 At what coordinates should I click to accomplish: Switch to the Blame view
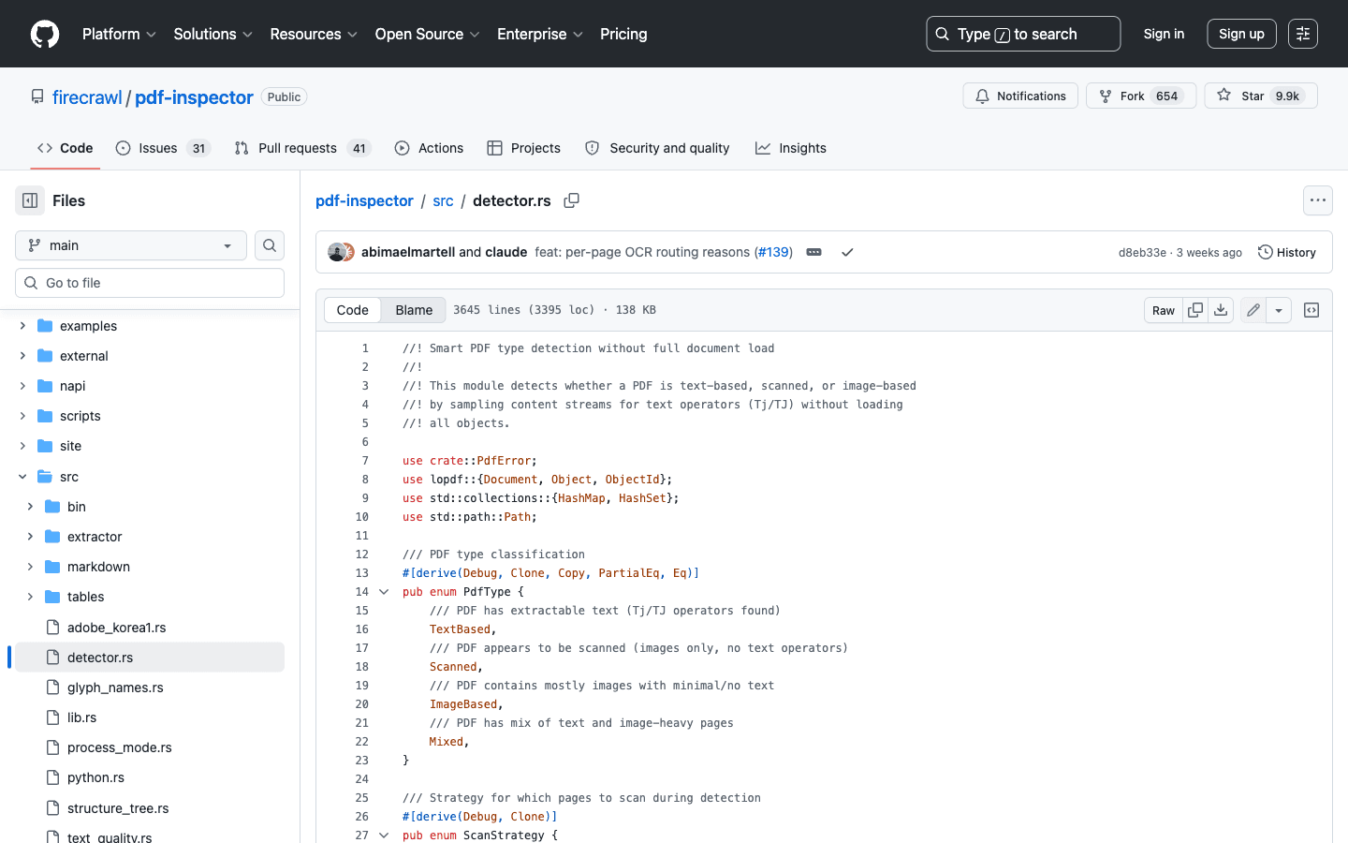click(x=414, y=310)
